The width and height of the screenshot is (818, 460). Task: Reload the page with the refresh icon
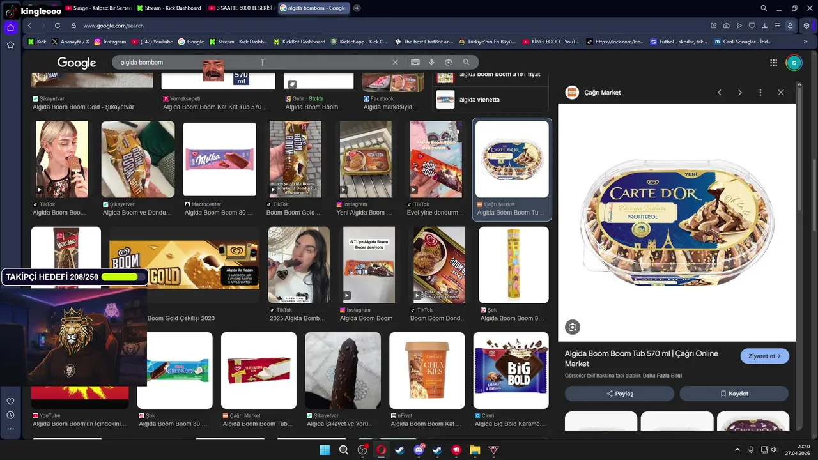click(58, 26)
